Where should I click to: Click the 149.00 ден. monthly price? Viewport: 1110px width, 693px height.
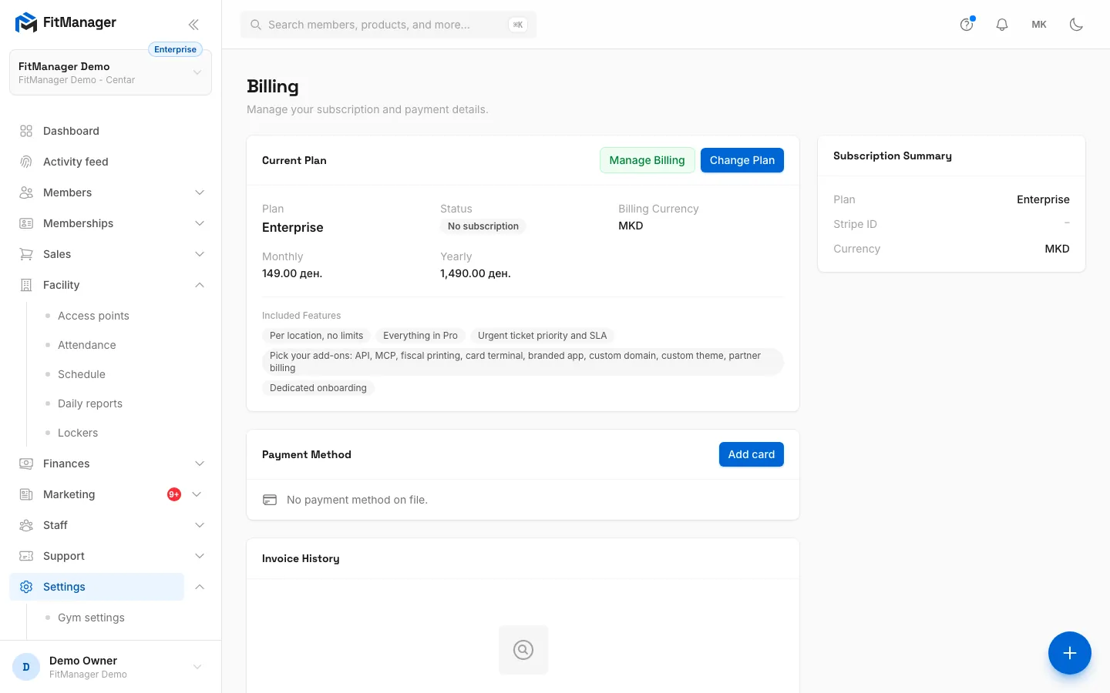click(292, 273)
